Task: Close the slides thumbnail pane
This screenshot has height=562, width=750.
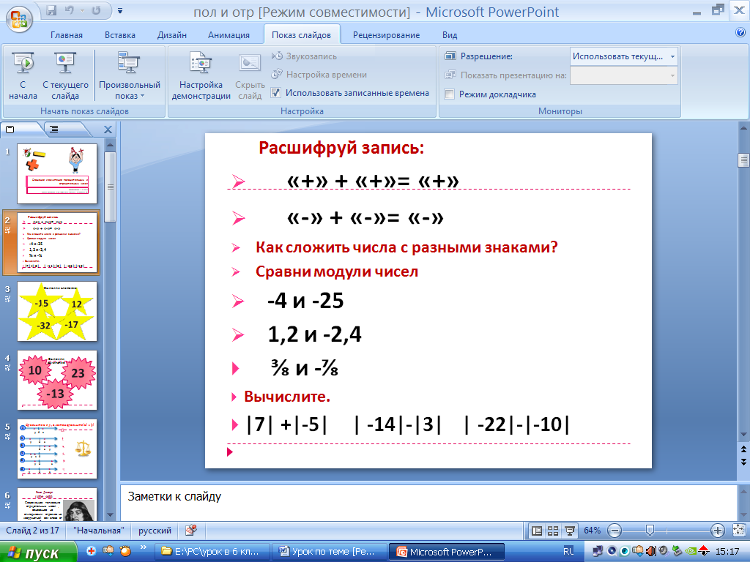Action: (x=108, y=130)
